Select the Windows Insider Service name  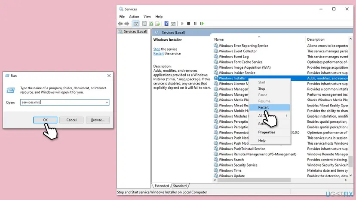tap(237, 73)
